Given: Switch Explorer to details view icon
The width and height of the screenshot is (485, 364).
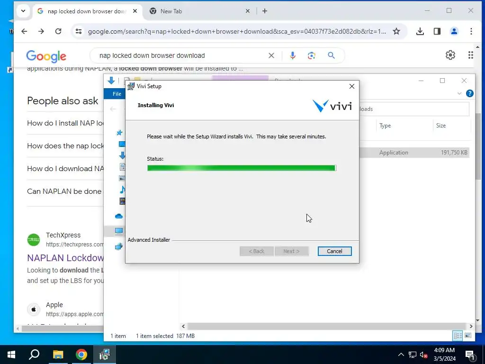Looking at the screenshot, I should pos(458,336).
